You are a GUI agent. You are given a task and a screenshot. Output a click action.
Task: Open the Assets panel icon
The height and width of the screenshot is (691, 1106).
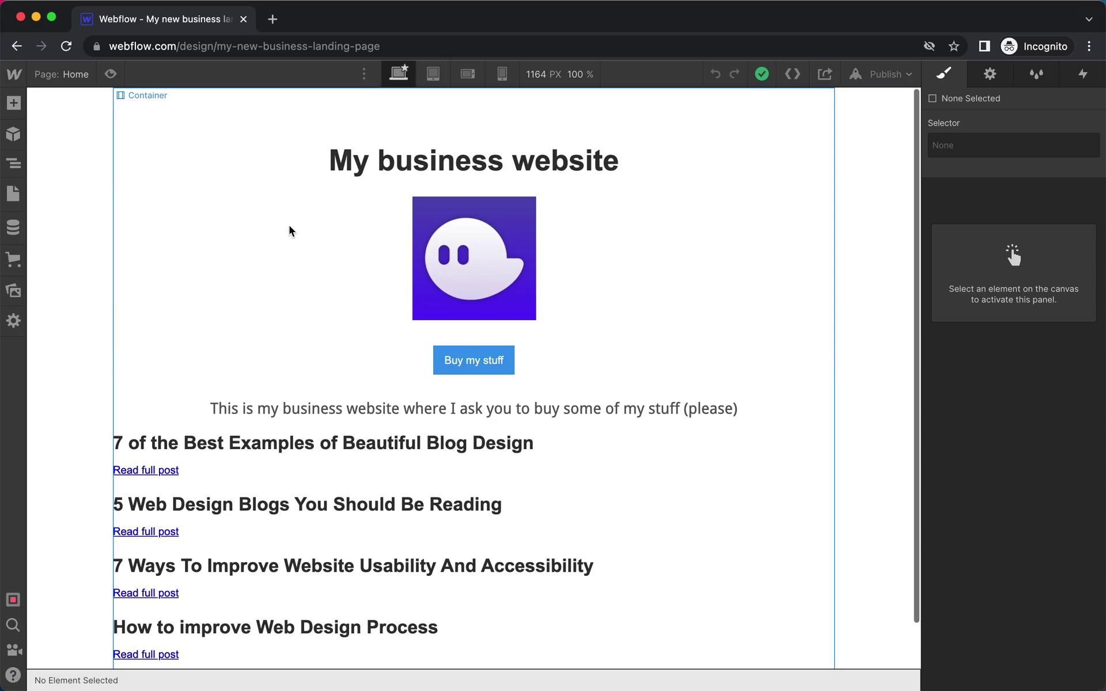click(x=13, y=290)
